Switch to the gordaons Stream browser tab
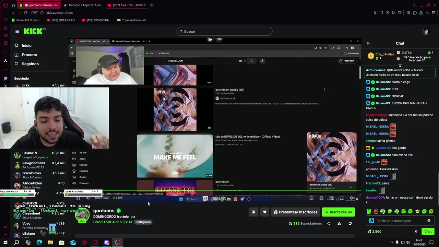 point(38,5)
